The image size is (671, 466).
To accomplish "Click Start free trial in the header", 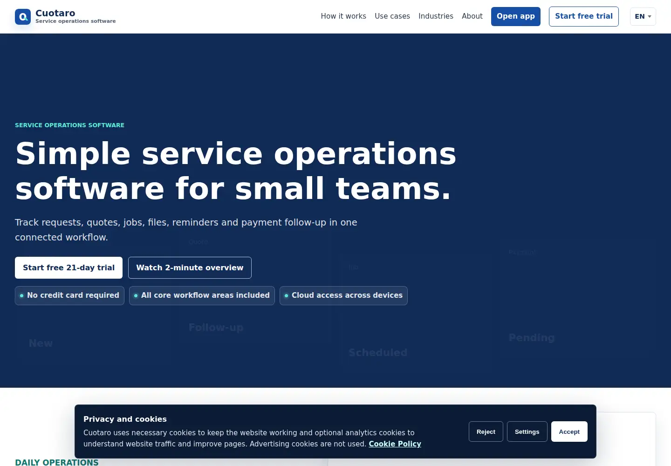I will tap(584, 16).
